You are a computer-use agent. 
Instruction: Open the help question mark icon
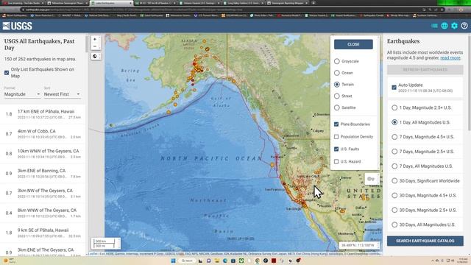464,26
